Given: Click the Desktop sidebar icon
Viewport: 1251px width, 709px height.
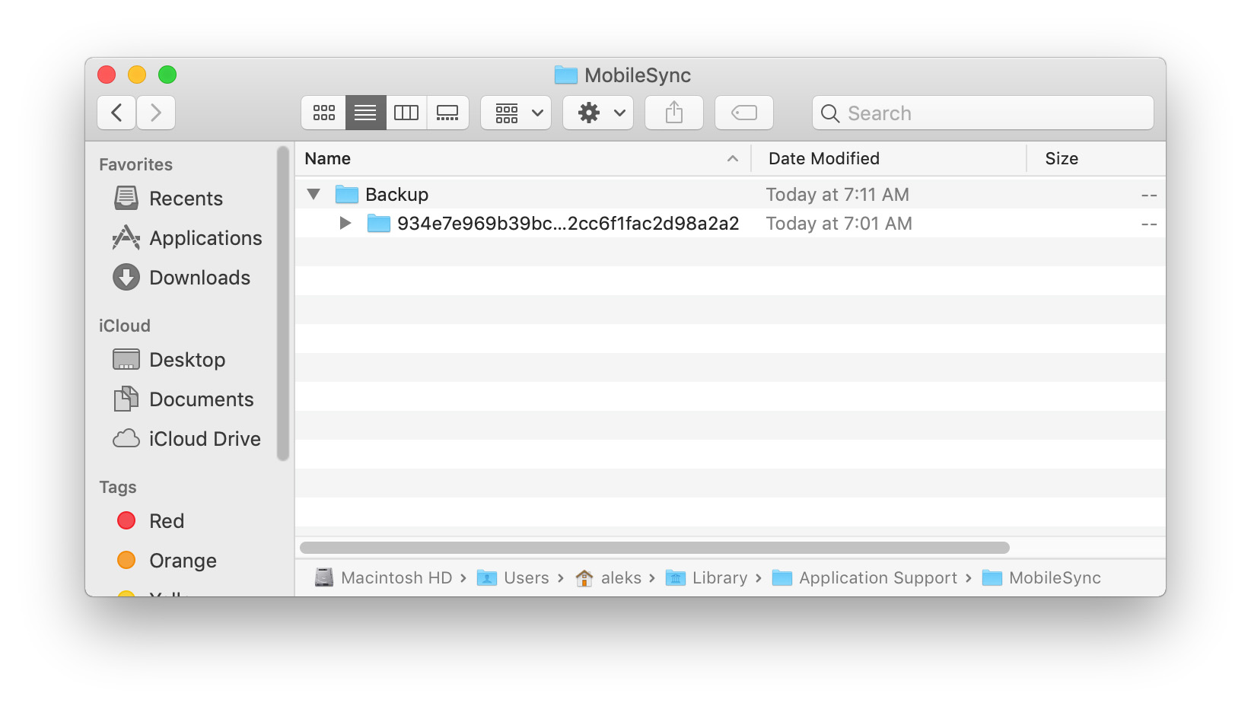Looking at the screenshot, I should [126, 359].
